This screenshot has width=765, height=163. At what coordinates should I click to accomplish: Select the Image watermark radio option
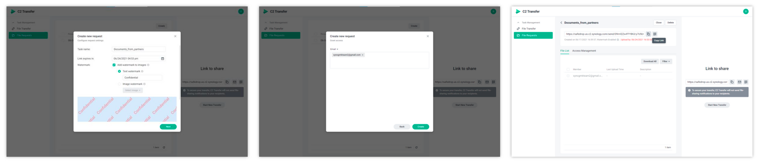click(119, 84)
